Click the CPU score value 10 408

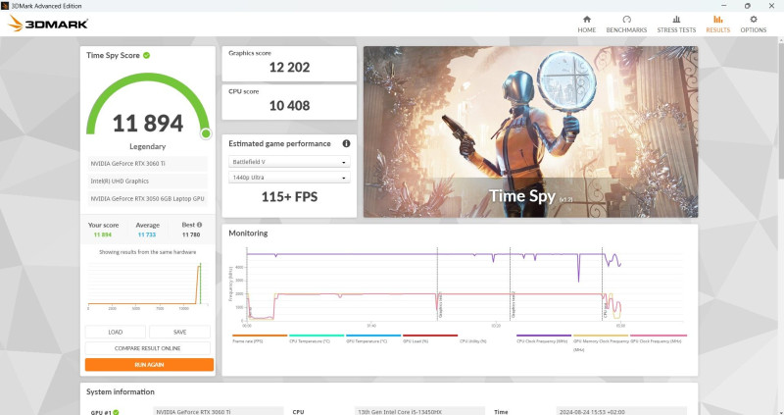[x=289, y=106]
